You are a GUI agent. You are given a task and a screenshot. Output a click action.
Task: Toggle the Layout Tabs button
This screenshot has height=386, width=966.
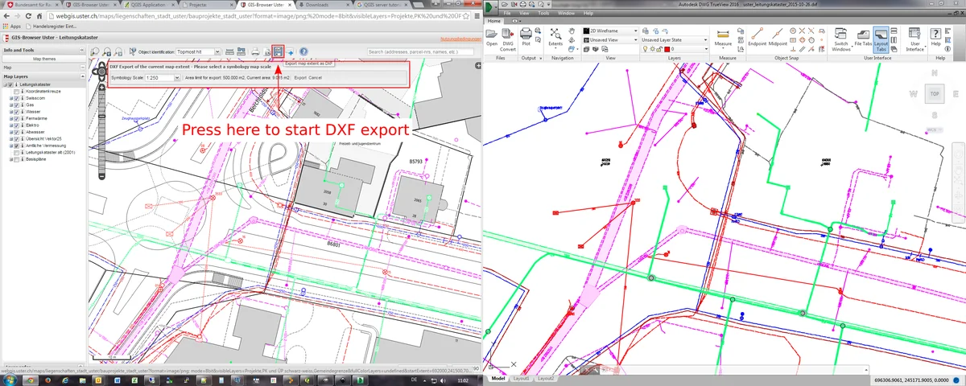881,38
